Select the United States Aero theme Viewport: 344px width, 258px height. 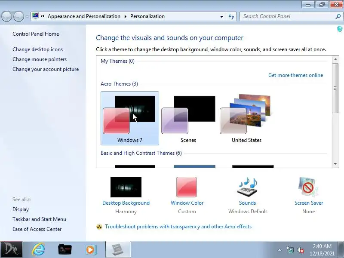[x=246, y=118]
